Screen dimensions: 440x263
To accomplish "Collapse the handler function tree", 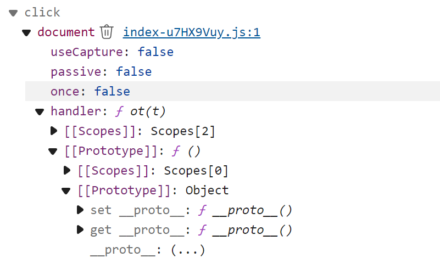I will point(40,112).
